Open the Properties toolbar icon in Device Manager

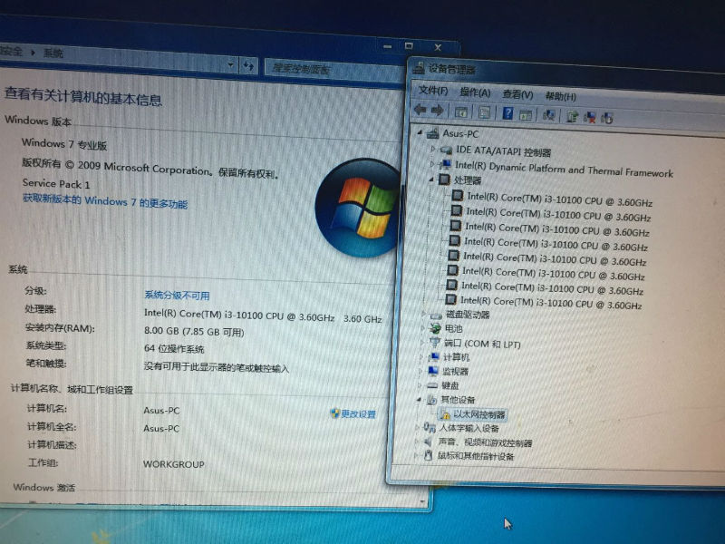click(x=484, y=112)
